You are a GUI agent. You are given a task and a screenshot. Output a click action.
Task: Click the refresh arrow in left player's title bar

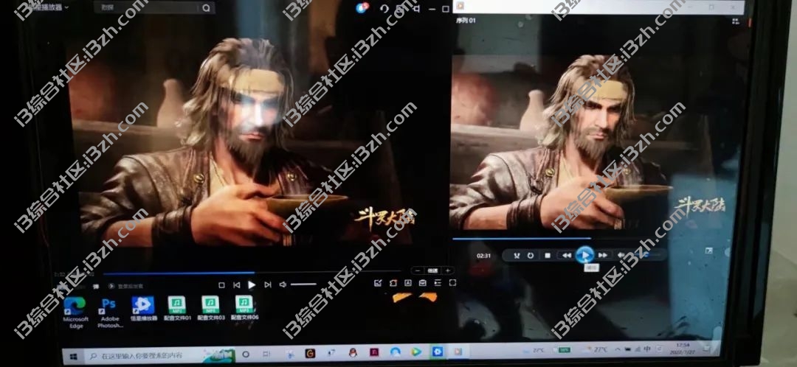[384, 8]
